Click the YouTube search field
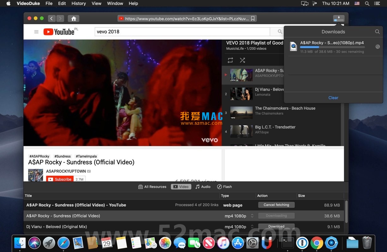Screen dimensions: 387x252 [x=182, y=32]
